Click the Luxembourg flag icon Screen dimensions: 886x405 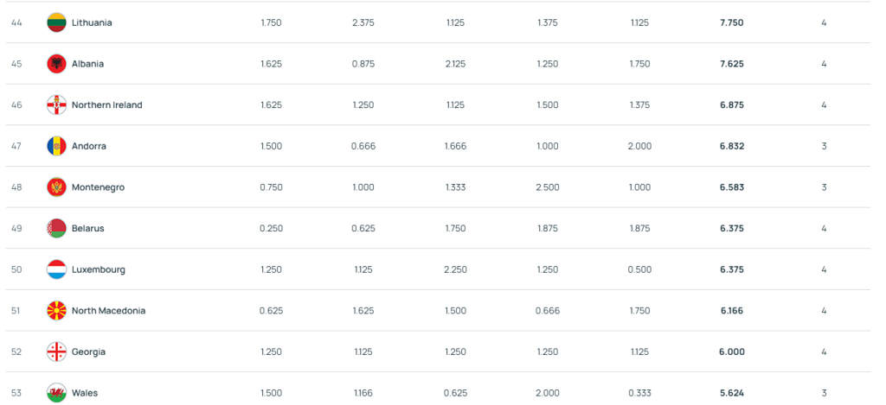click(56, 269)
